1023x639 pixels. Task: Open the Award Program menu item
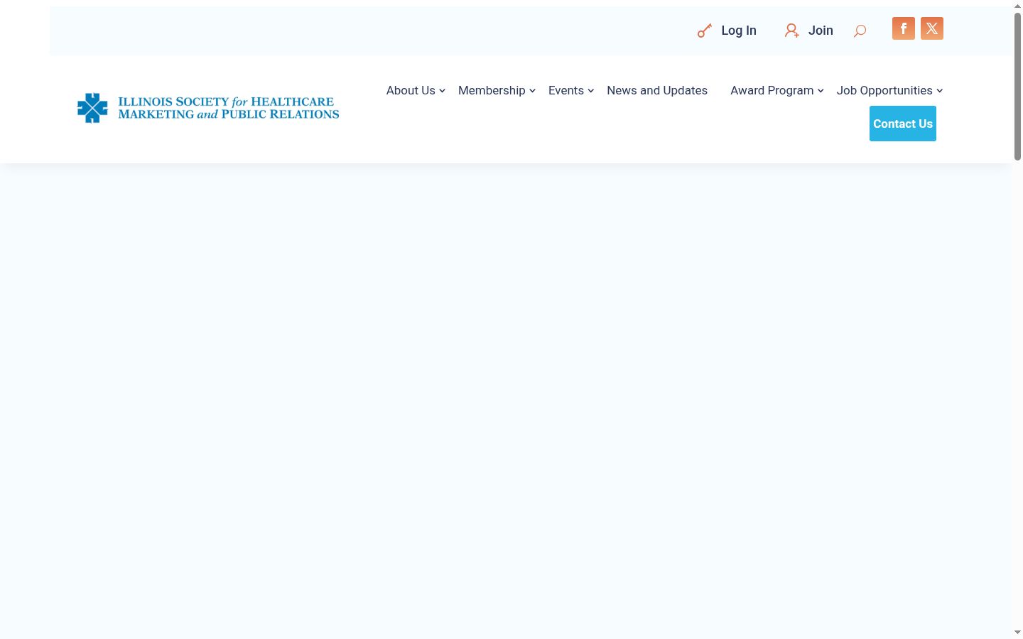pos(772,90)
